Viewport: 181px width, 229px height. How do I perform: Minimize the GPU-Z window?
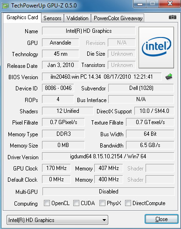(x=140, y=4)
